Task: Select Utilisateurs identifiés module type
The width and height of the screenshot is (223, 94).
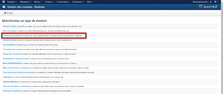Action: coord(12,91)
